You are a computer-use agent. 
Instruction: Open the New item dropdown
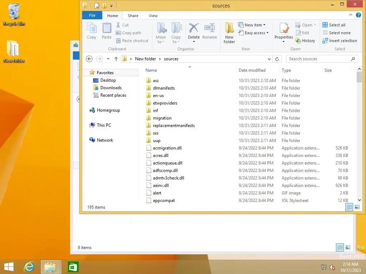[252, 25]
